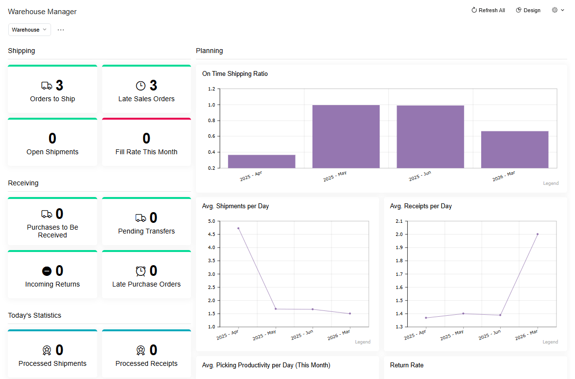Open the Orders to Ship tile label
Viewport: 575px width, 379px height.
(52, 99)
